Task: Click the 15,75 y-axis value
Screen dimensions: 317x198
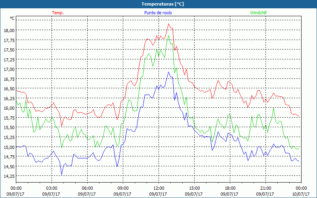Action: pos(9,118)
